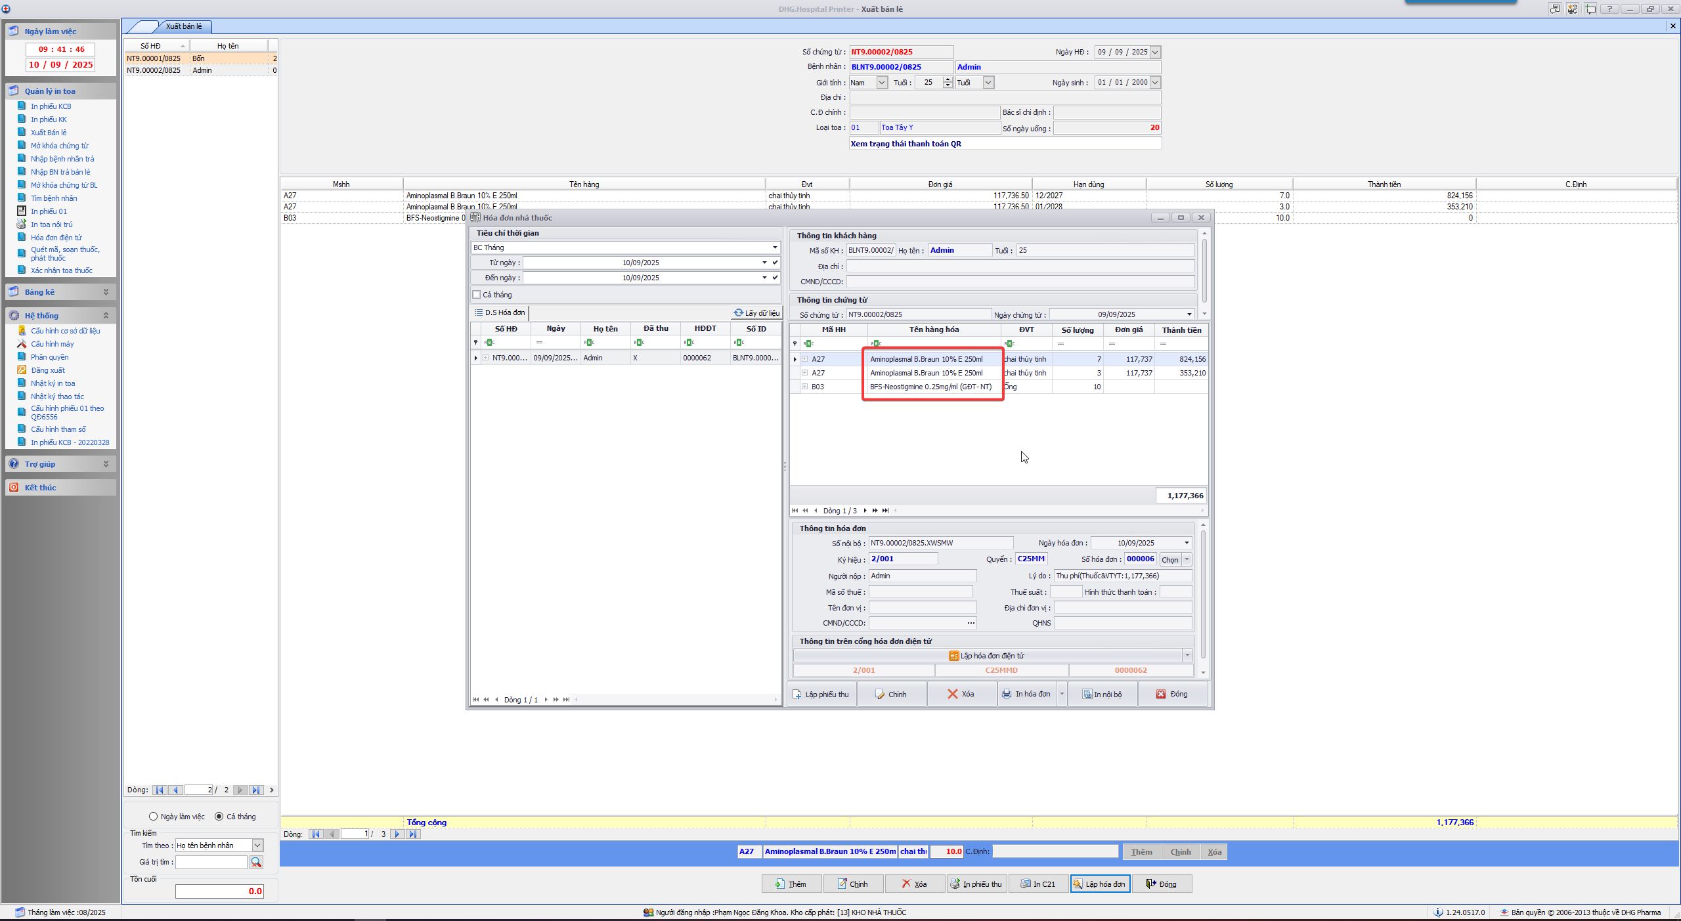Switch to the Xuất bán lẻ tab
The image size is (1681, 921).
click(184, 26)
